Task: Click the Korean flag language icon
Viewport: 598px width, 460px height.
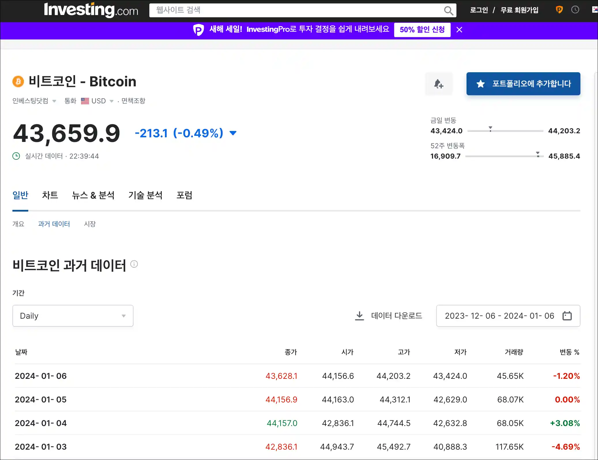Action: pos(595,10)
